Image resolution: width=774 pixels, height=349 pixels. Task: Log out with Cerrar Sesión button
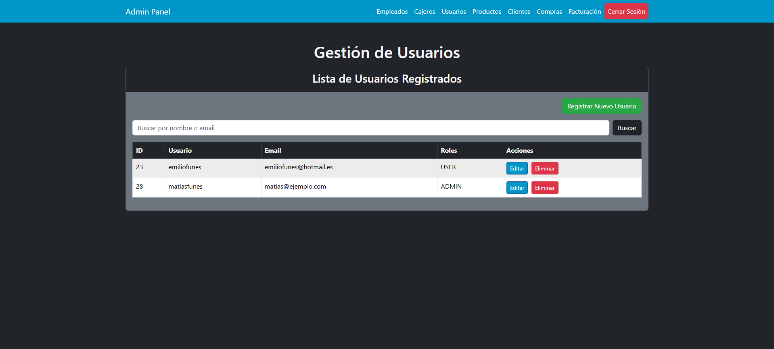coord(626,12)
